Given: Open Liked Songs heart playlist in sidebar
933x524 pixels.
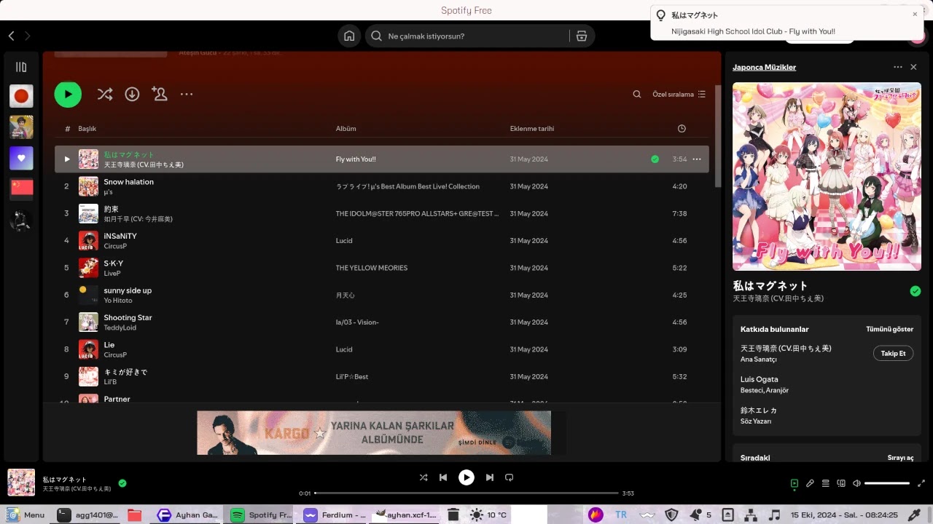Looking at the screenshot, I should 21,158.
